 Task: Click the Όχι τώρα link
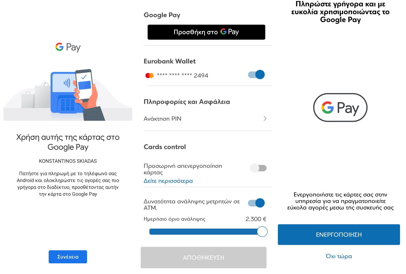click(x=339, y=256)
